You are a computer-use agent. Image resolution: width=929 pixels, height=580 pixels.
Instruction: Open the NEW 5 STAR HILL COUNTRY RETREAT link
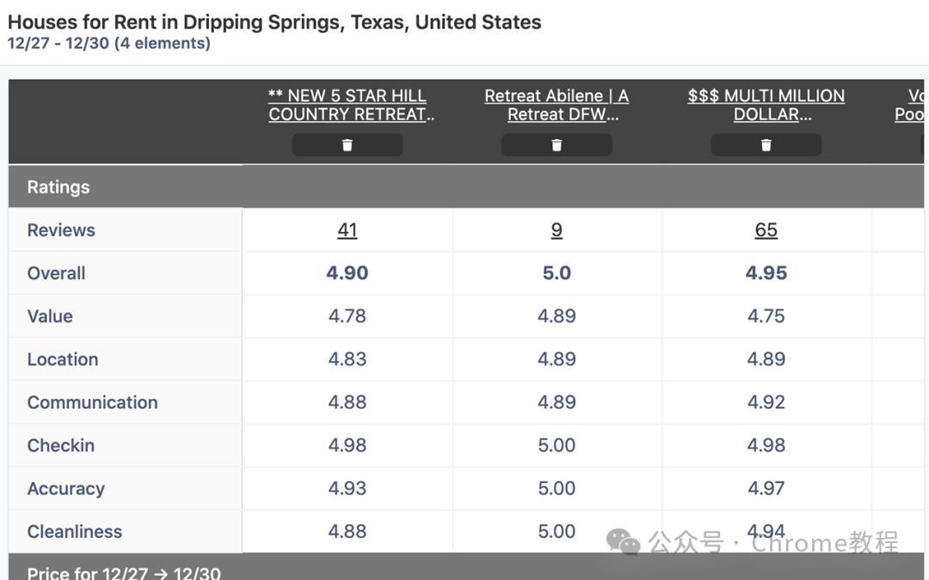click(351, 105)
